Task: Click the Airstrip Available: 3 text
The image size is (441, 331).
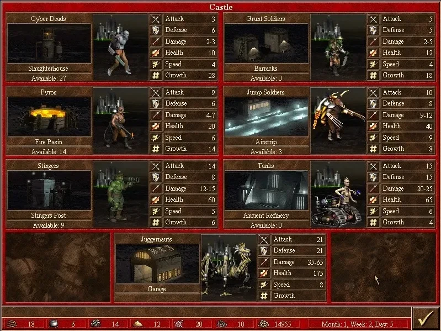Action: coord(266,152)
